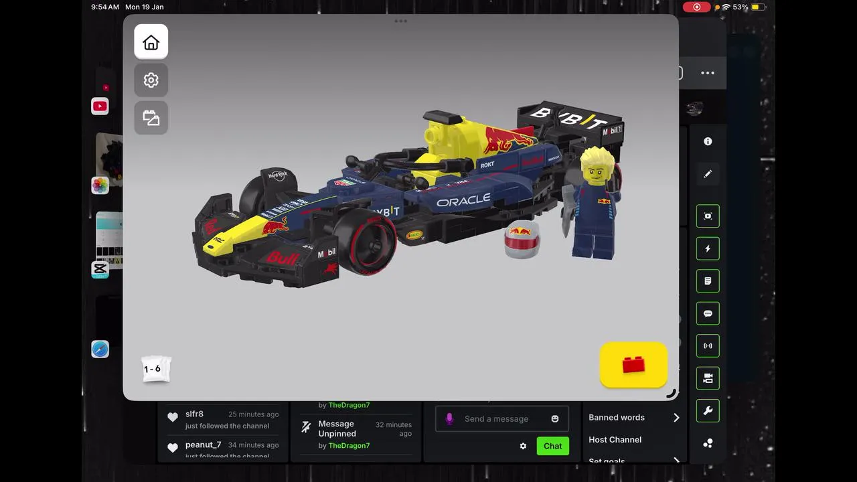Open the lightning quick actions icon
This screenshot has width=857, height=482.
[x=708, y=248]
